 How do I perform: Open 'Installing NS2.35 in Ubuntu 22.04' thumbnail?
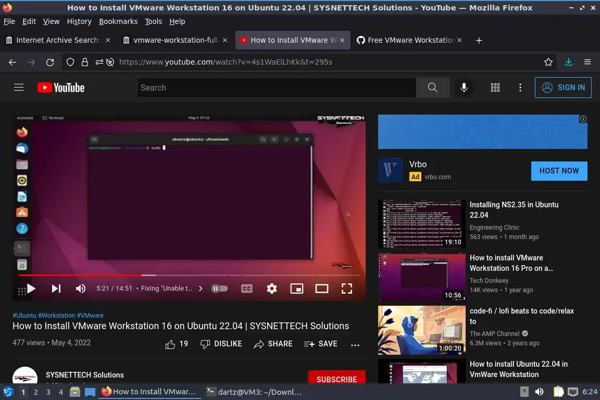pos(422,224)
